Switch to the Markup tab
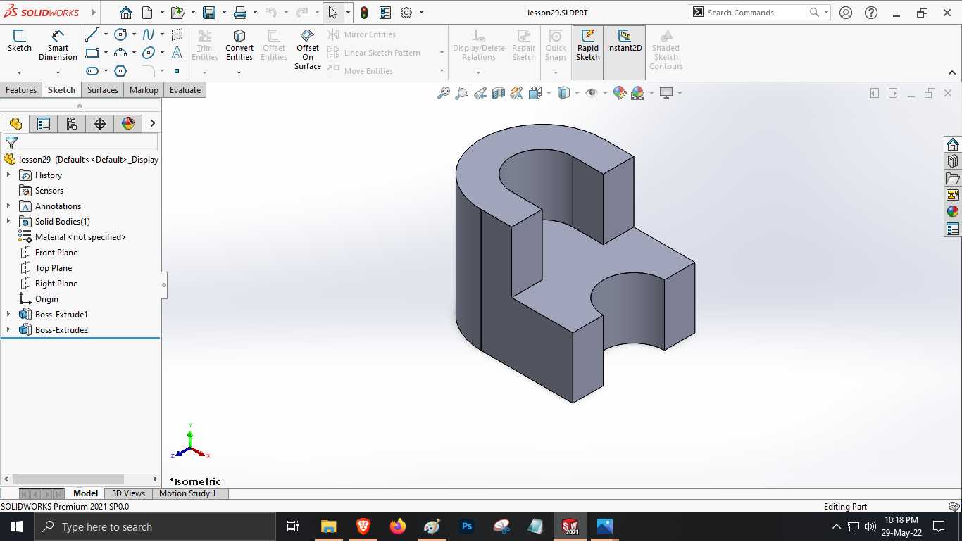962x549 pixels. click(x=144, y=90)
